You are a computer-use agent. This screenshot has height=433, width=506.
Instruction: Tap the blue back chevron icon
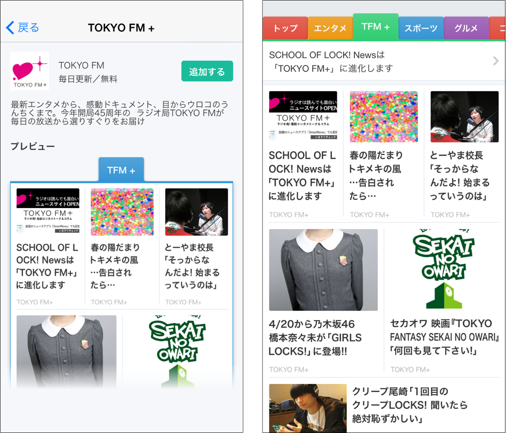pyautogui.click(x=10, y=28)
